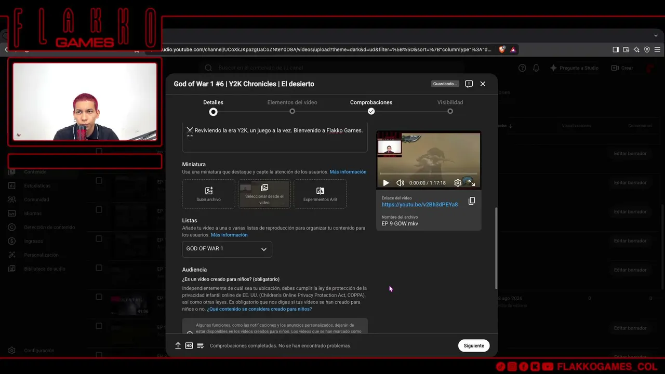Click inside the video description text box
This screenshot has height=374, width=665.
tap(275, 138)
